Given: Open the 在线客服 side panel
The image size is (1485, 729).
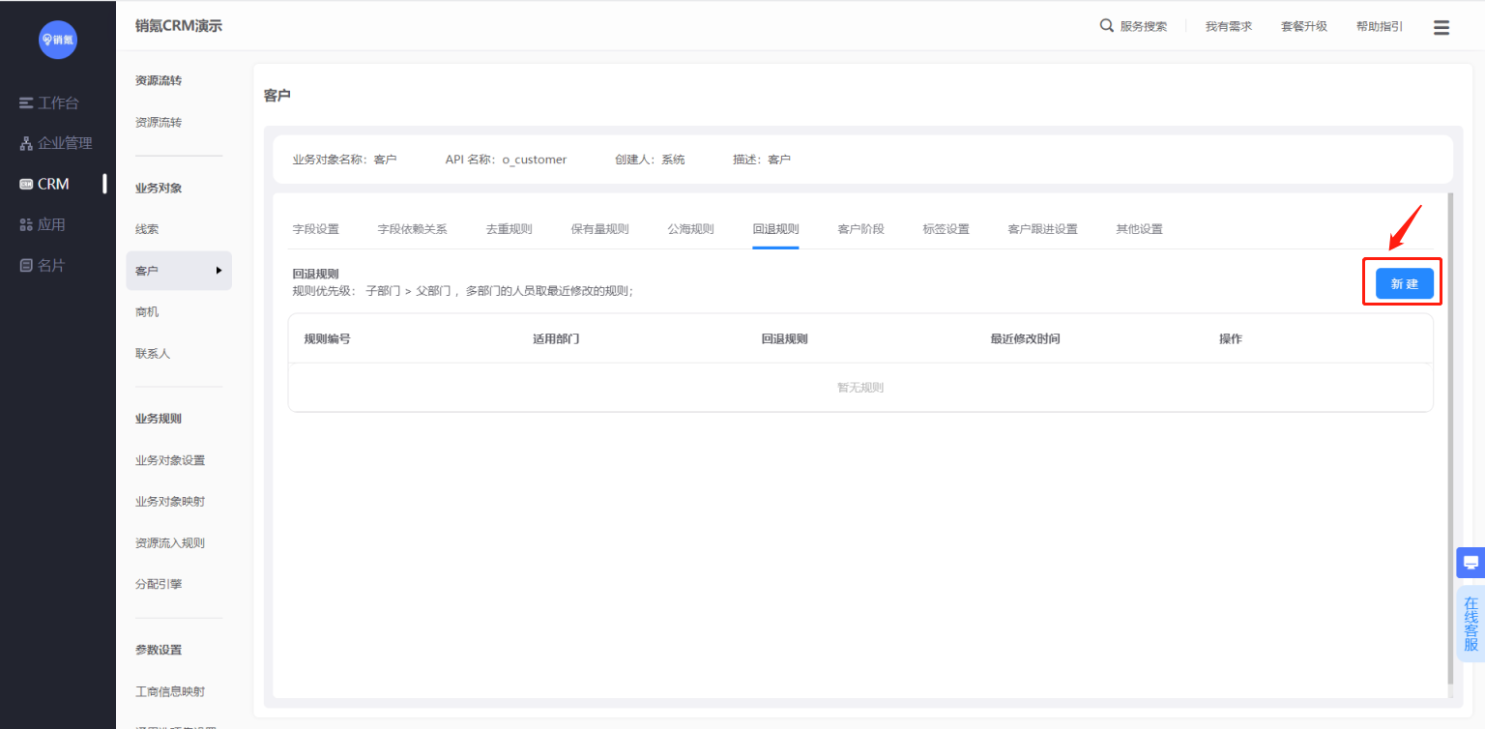Looking at the screenshot, I should click(x=1470, y=624).
